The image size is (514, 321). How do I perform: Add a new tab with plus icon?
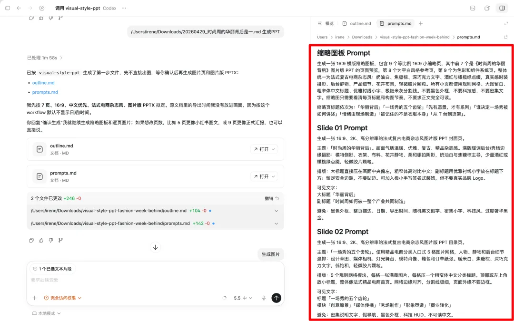[420, 23]
